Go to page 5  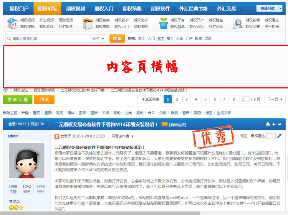tap(205, 99)
